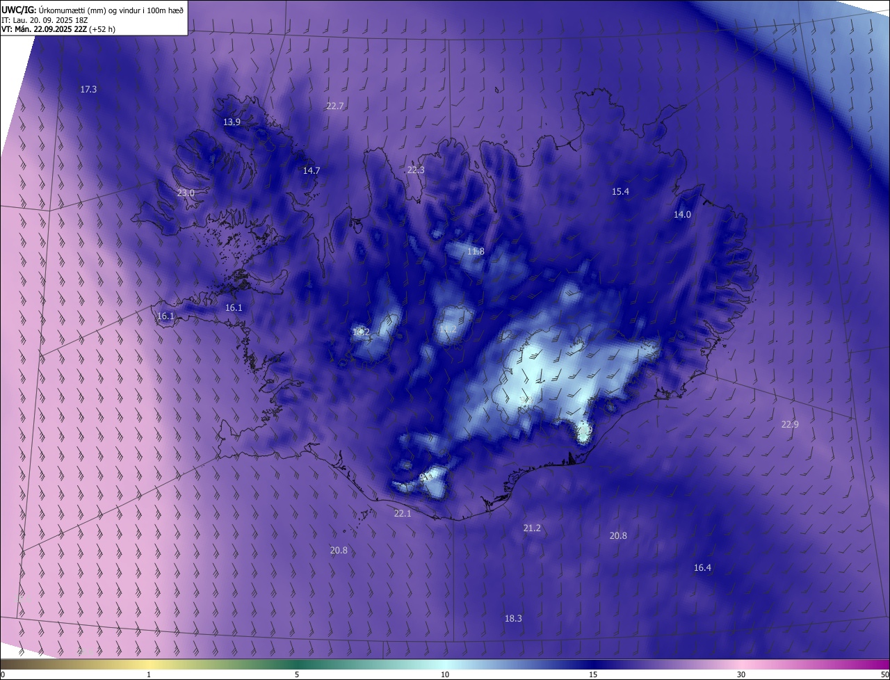Select the 22.3 value label

(415, 170)
